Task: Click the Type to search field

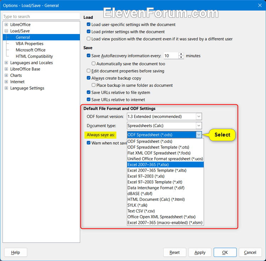Action: click(41, 17)
